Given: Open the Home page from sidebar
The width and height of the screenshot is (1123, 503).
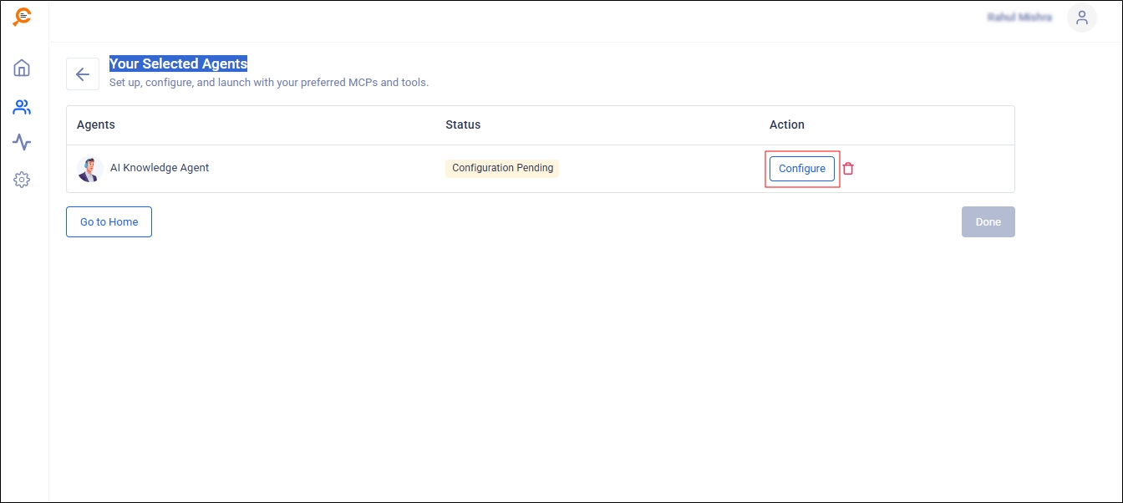Looking at the screenshot, I should coord(22,68).
